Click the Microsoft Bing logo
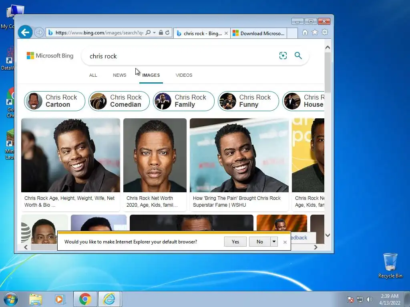410x307 pixels. pos(50,56)
